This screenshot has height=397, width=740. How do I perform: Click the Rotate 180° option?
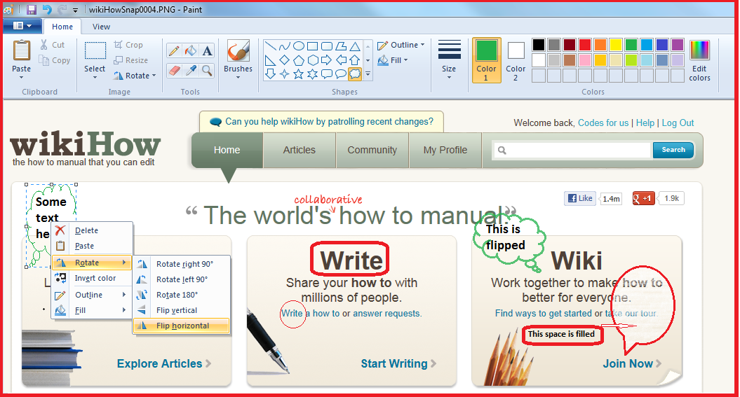click(176, 295)
